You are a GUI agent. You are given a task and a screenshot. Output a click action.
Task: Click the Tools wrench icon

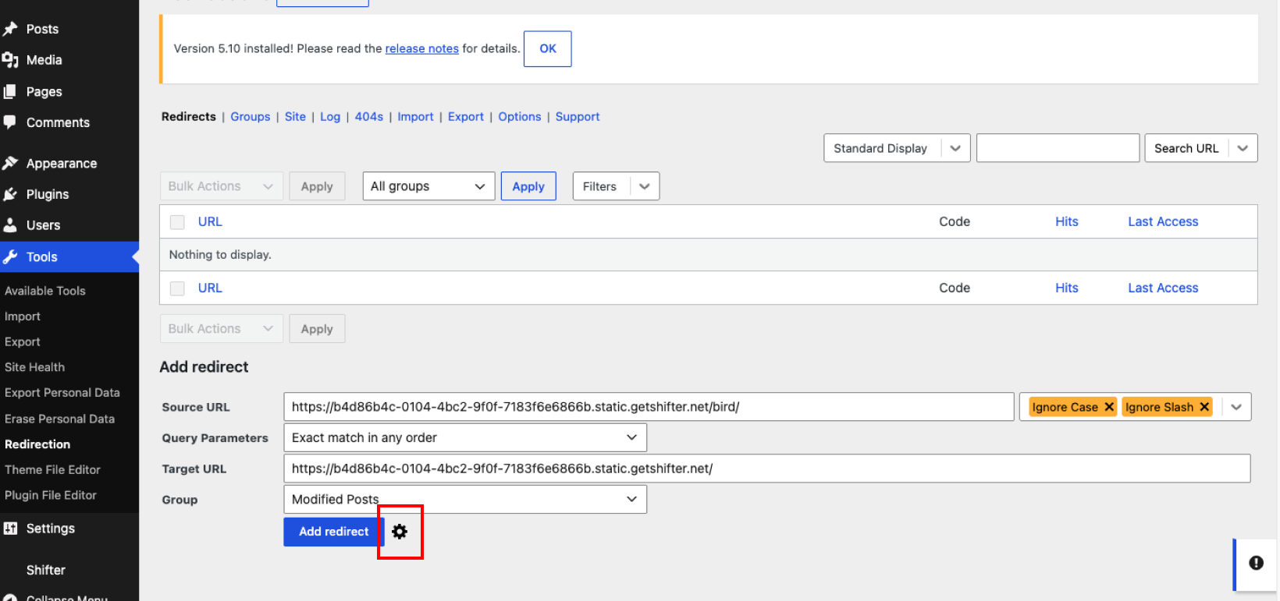tap(10, 256)
